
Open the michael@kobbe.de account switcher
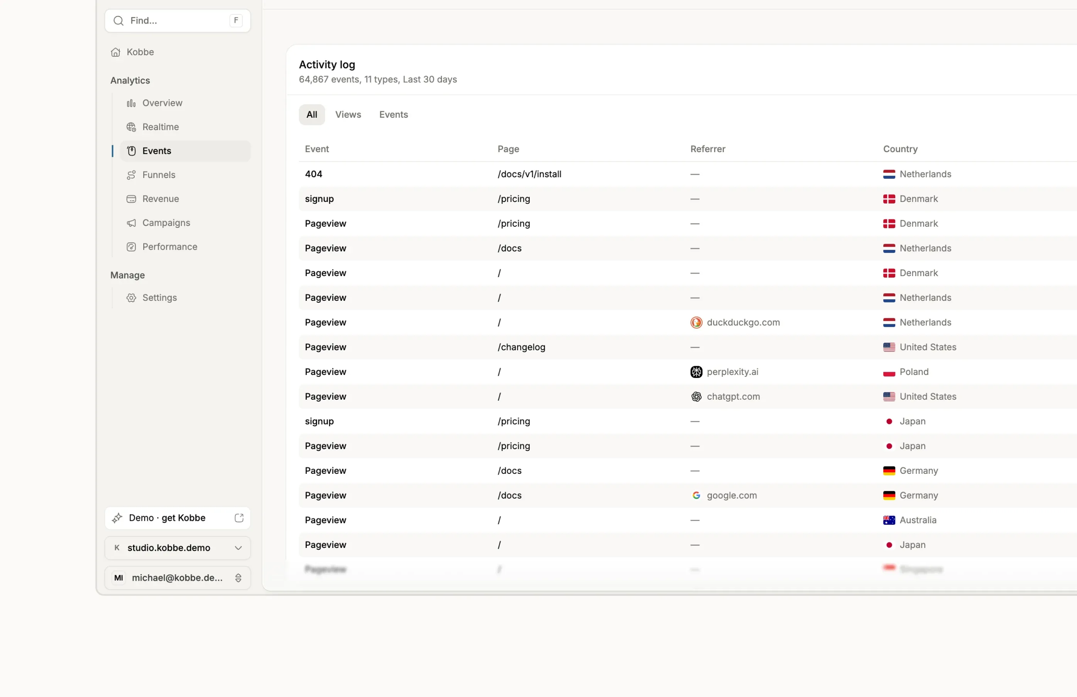pos(177,578)
